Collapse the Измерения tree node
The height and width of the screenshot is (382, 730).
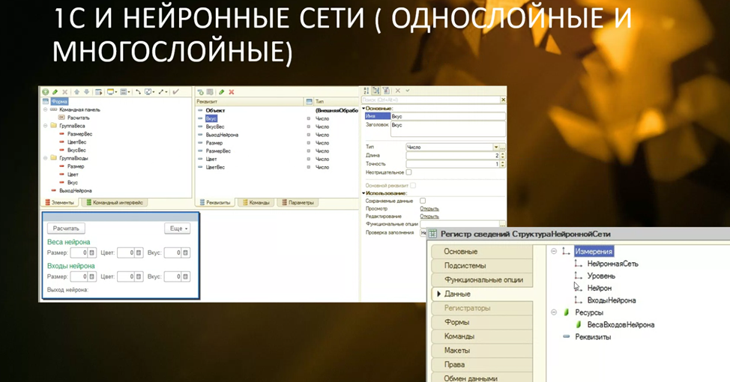(x=554, y=251)
